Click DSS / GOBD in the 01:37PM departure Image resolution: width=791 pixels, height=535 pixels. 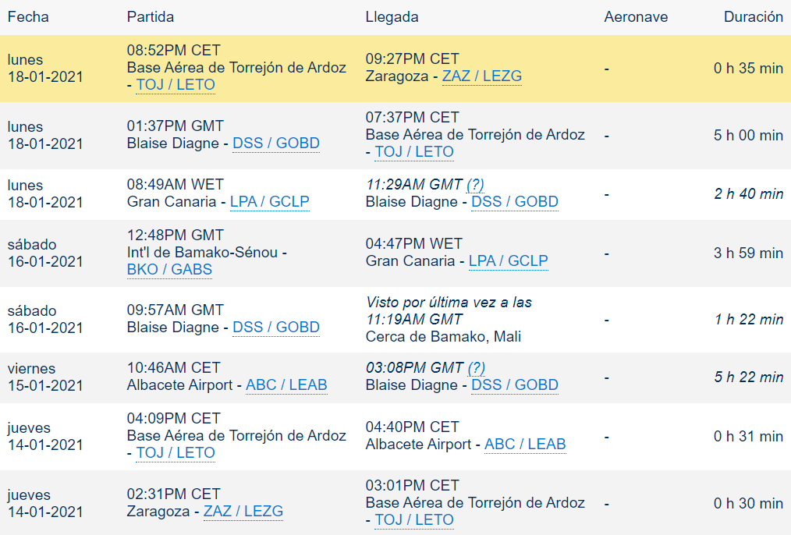276,143
